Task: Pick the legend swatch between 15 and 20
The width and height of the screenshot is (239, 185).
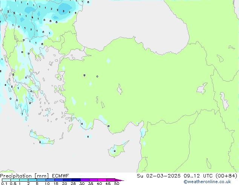Action: [59, 180]
